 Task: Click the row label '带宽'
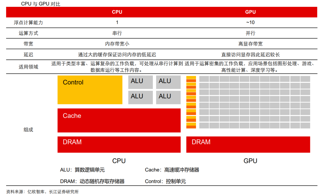point(28,44)
